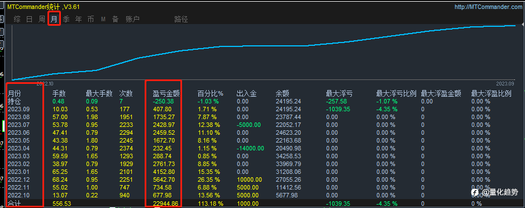Click the 22944.86 total profit value
The image size is (525, 208).
(x=165, y=204)
